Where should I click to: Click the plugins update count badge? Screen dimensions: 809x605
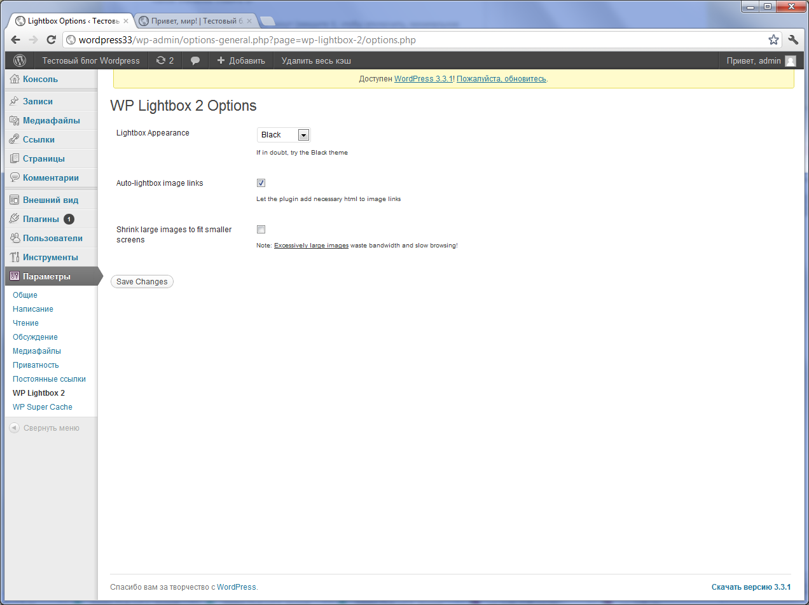coord(69,219)
